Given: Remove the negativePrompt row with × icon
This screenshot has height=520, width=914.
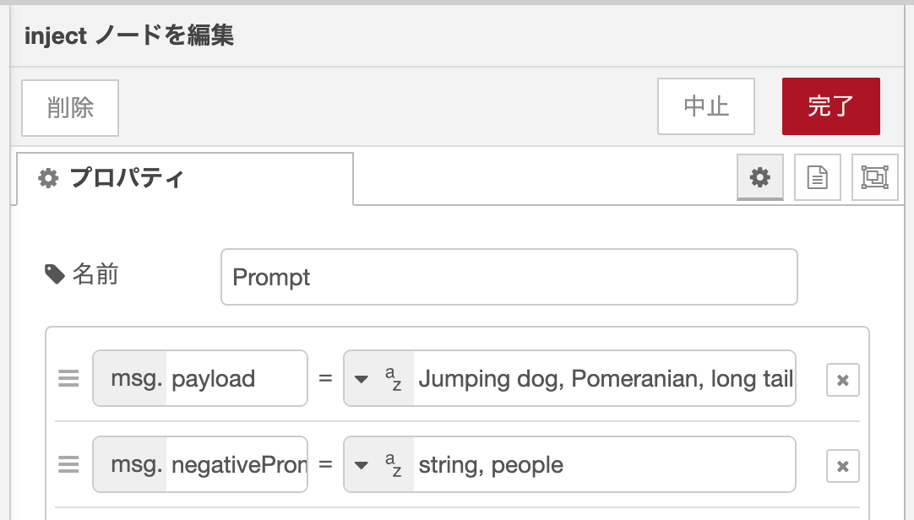Looking at the screenshot, I should (x=841, y=464).
